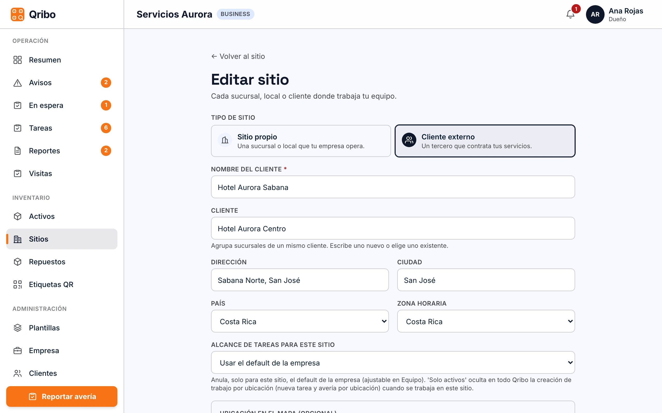Image resolution: width=662 pixels, height=413 pixels.
Task: Click the Reportar avería button
Action: [62, 396]
